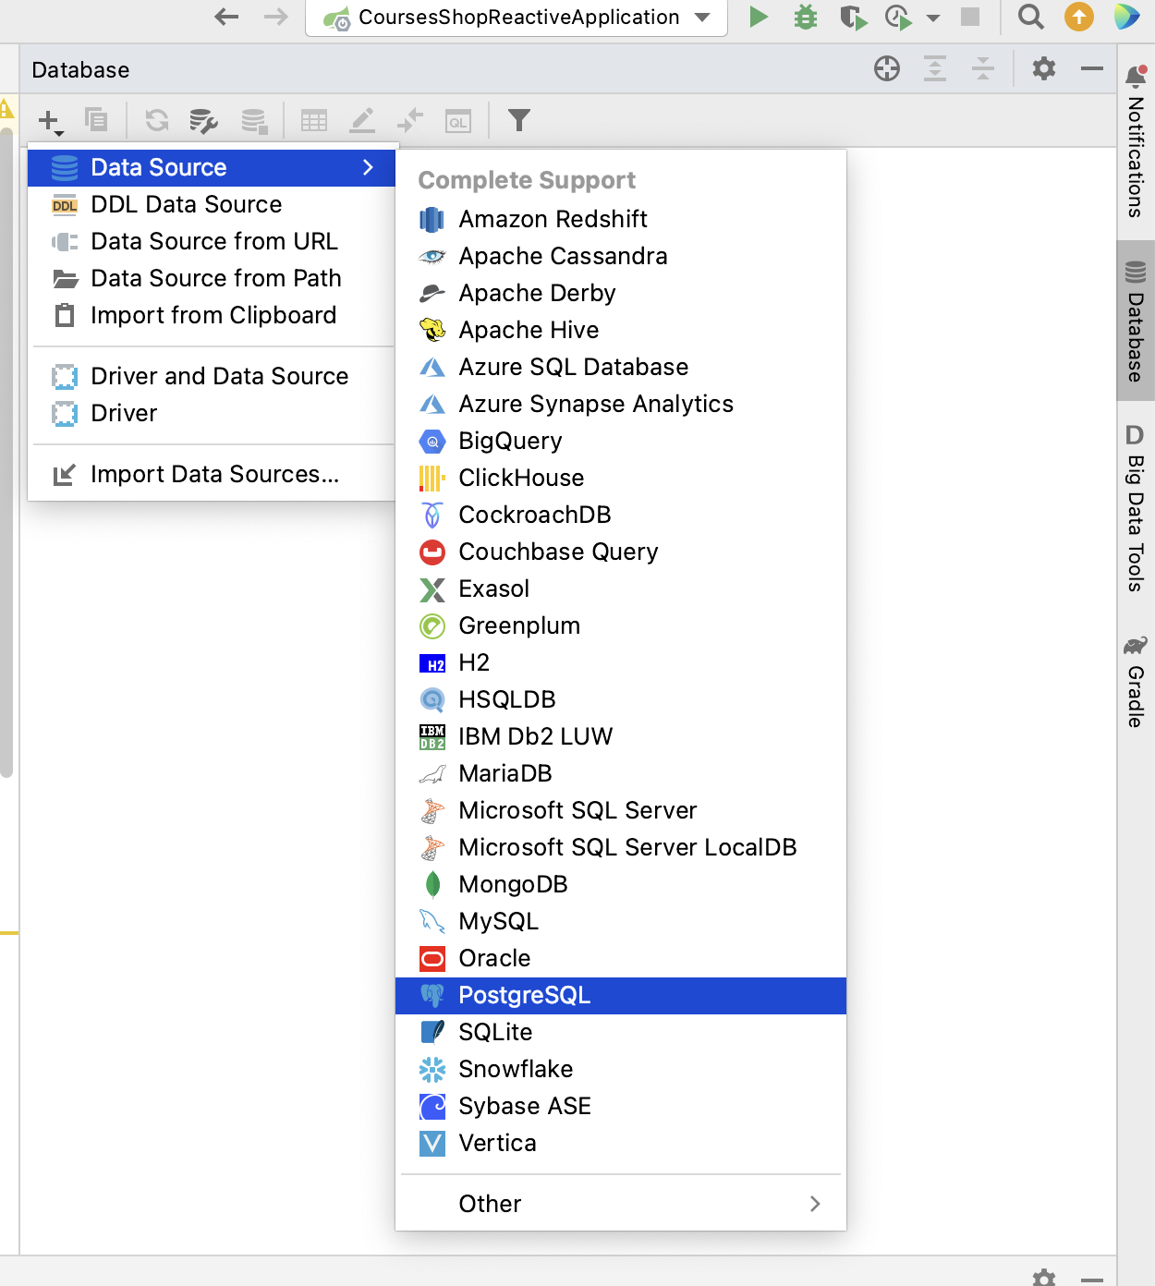Viewport: 1155px width, 1286px height.
Task: Hide the Database panel with minimize dash
Action: pyautogui.click(x=1092, y=69)
